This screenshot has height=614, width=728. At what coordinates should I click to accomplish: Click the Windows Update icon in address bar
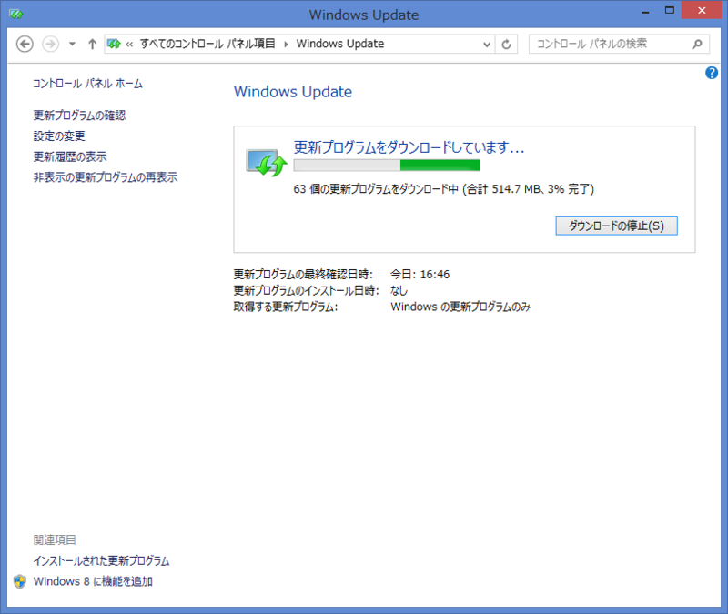pos(114,44)
